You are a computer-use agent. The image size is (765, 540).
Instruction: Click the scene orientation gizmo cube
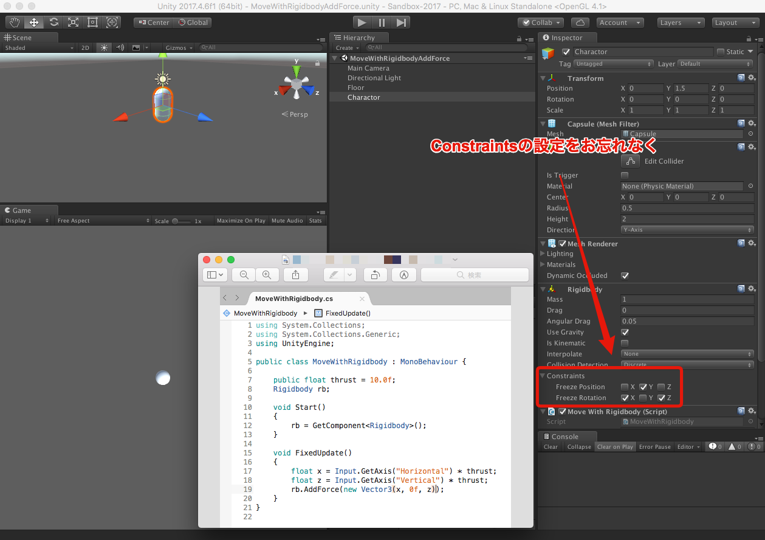[296, 83]
